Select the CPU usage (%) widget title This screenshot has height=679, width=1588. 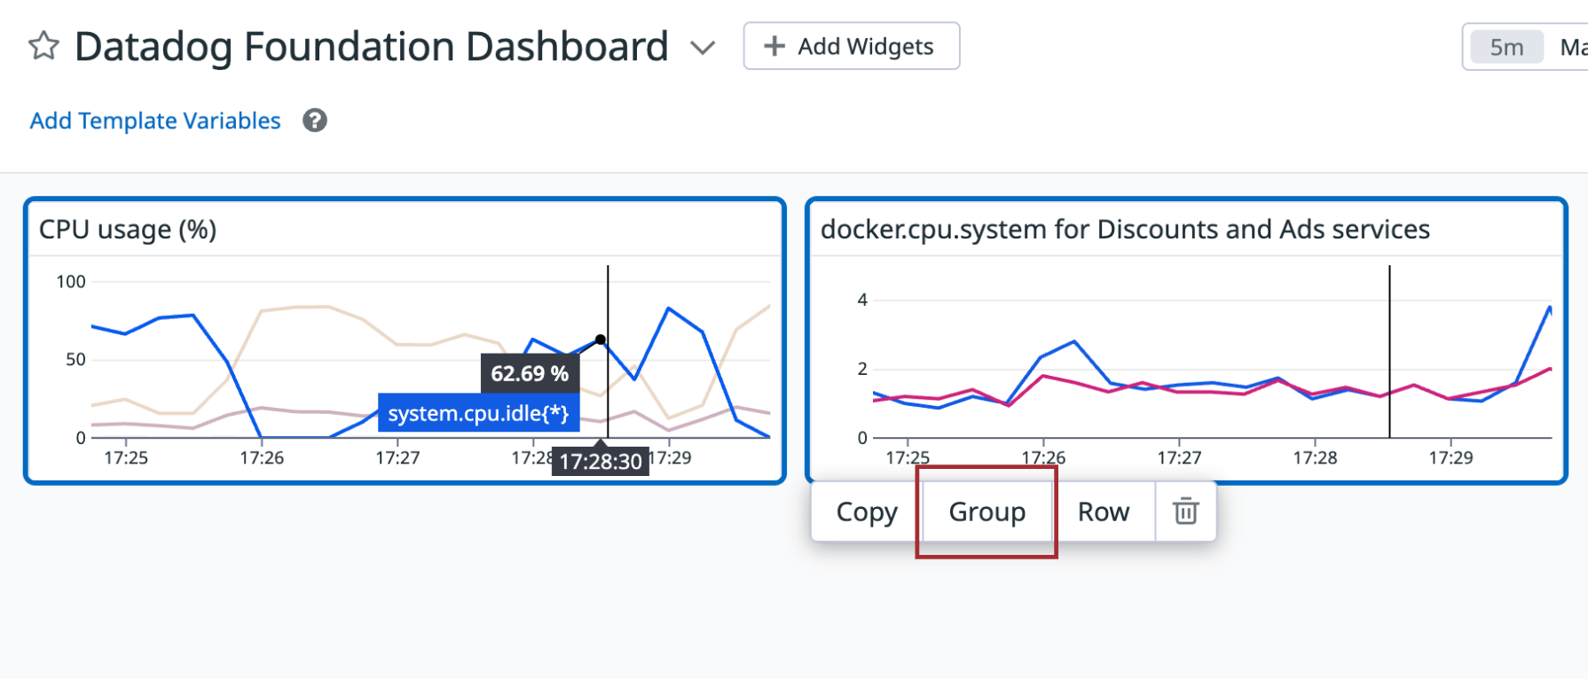click(128, 230)
